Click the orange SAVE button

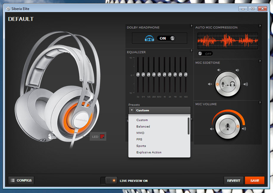255,181
